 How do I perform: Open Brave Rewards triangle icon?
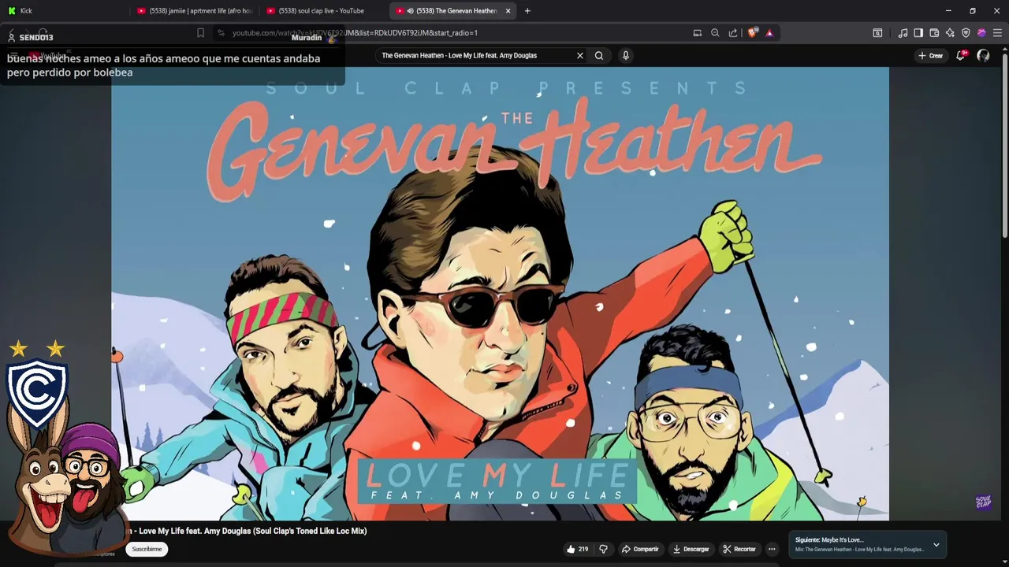(769, 33)
